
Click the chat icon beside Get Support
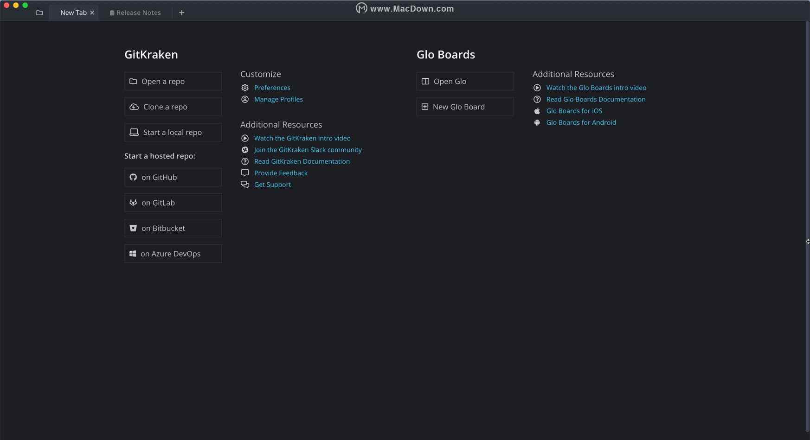click(x=245, y=185)
